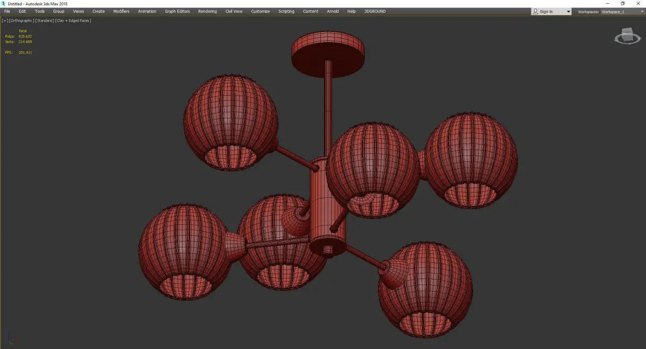Click the world axis gizmo in viewport corner

pos(13,339)
